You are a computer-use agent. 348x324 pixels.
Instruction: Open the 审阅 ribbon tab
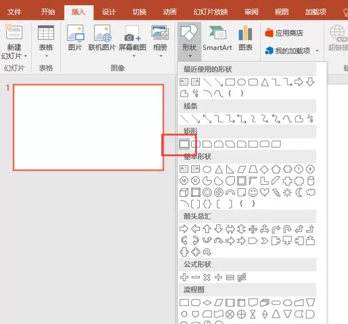pos(251,11)
